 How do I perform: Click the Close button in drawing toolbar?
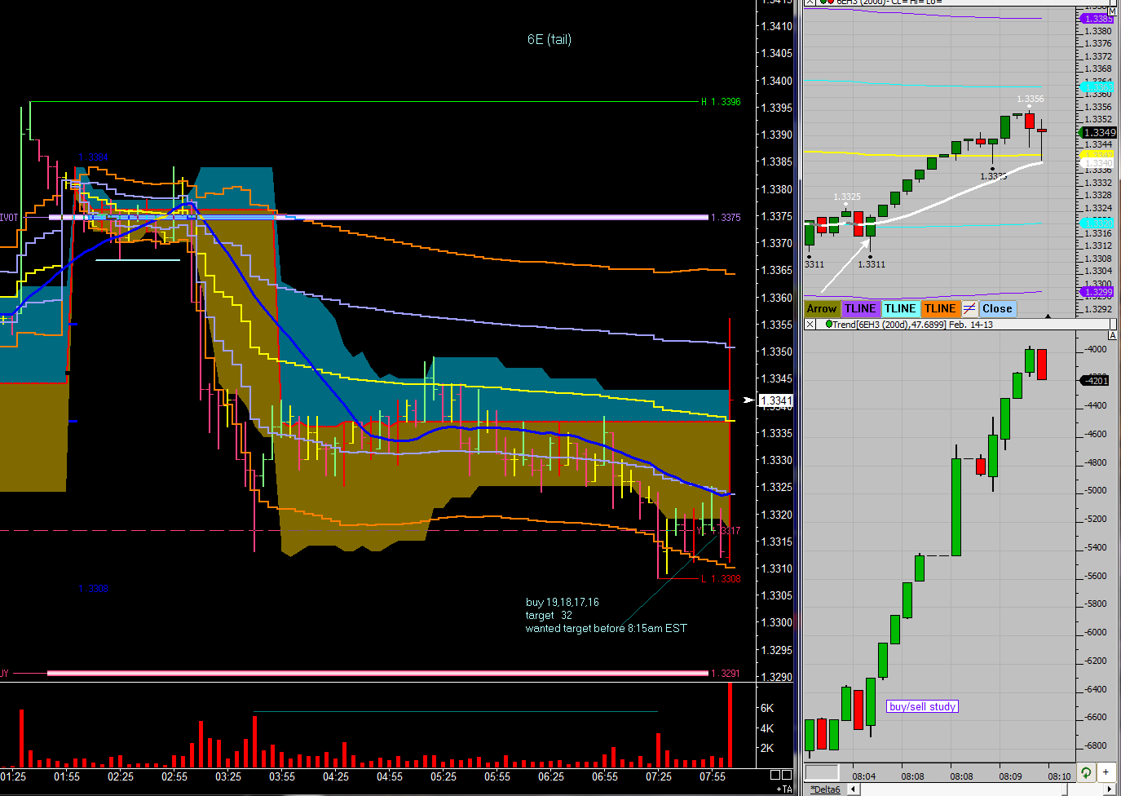click(x=997, y=309)
